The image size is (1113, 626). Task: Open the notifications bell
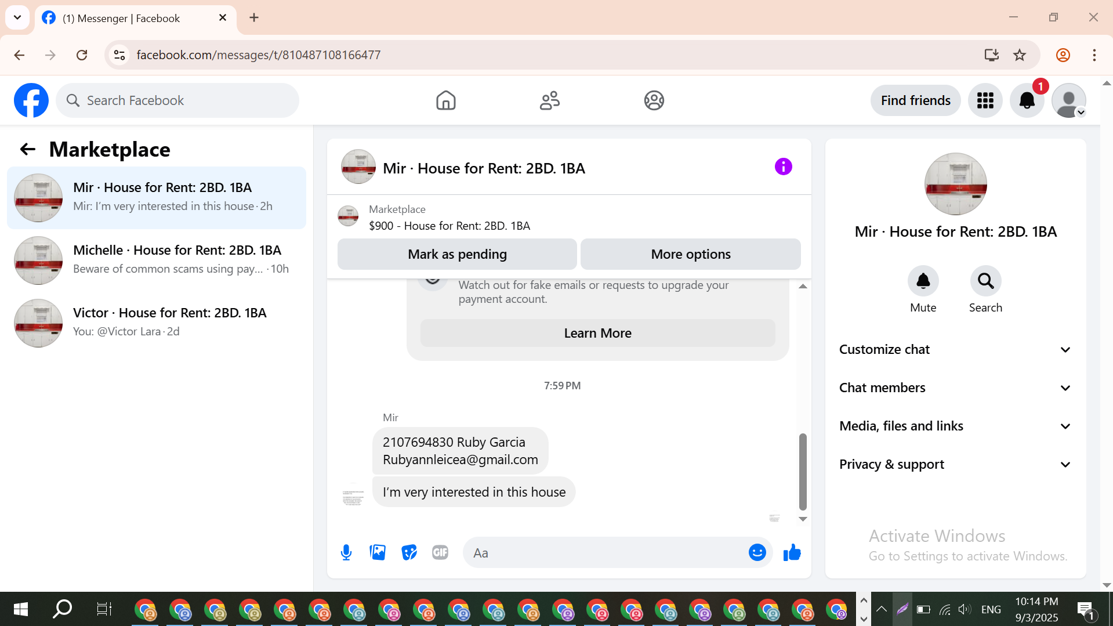(x=1027, y=100)
